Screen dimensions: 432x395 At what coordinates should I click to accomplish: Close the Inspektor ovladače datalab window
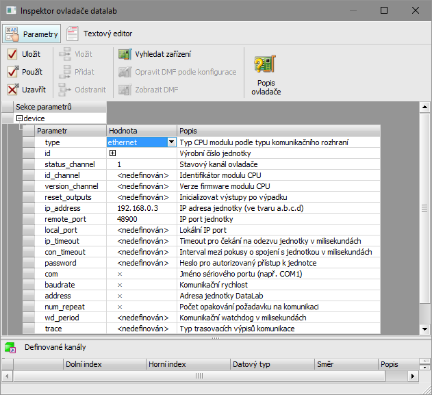click(415, 10)
